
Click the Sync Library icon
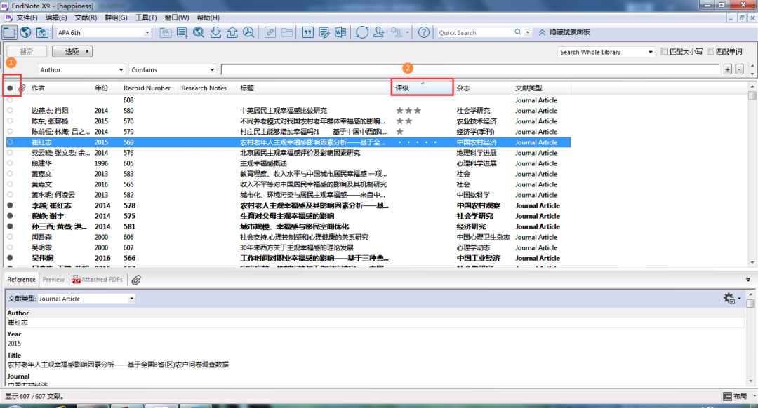362,32
